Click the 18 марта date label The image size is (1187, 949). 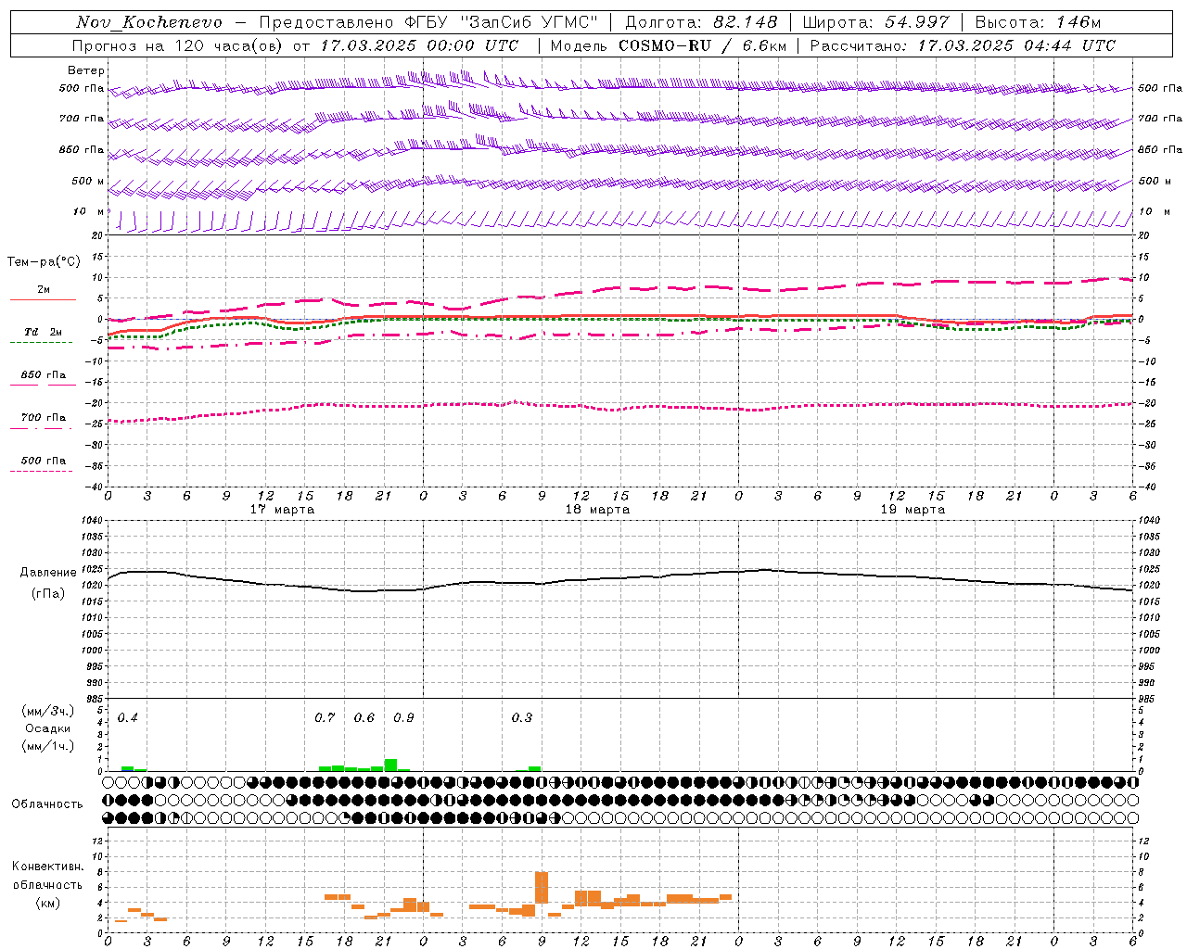click(598, 510)
